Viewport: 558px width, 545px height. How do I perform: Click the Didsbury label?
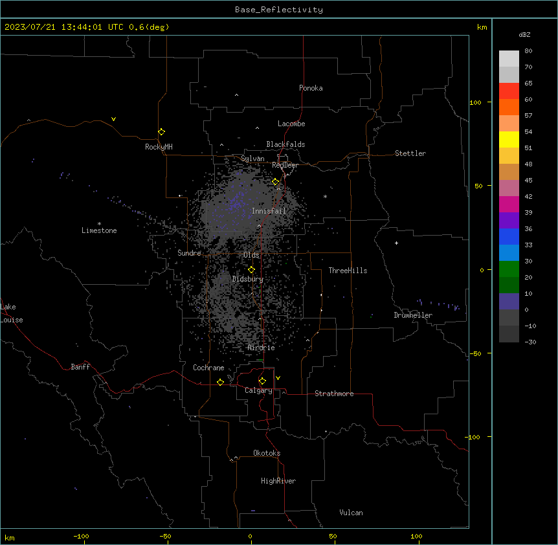tap(248, 279)
